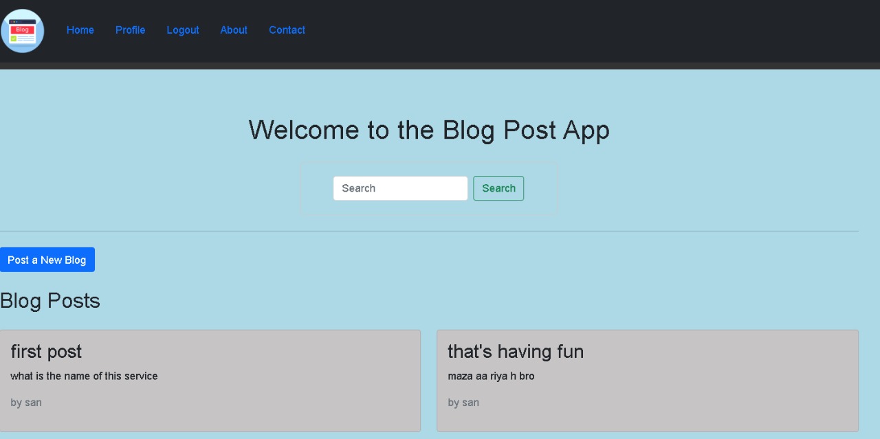The width and height of the screenshot is (880, 439).
Task: Click the Blog logo icon in navbar
Action: (x=23, y=30)
